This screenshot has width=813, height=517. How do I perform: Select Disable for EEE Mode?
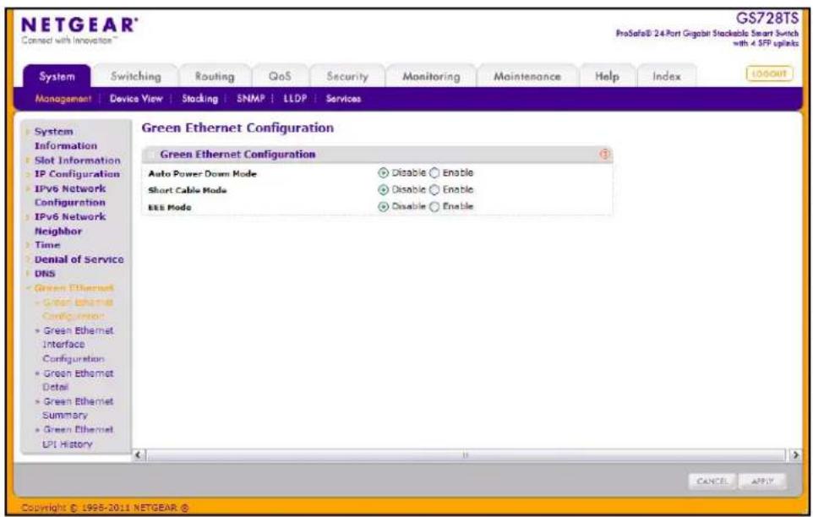click(x=383, y=207)
